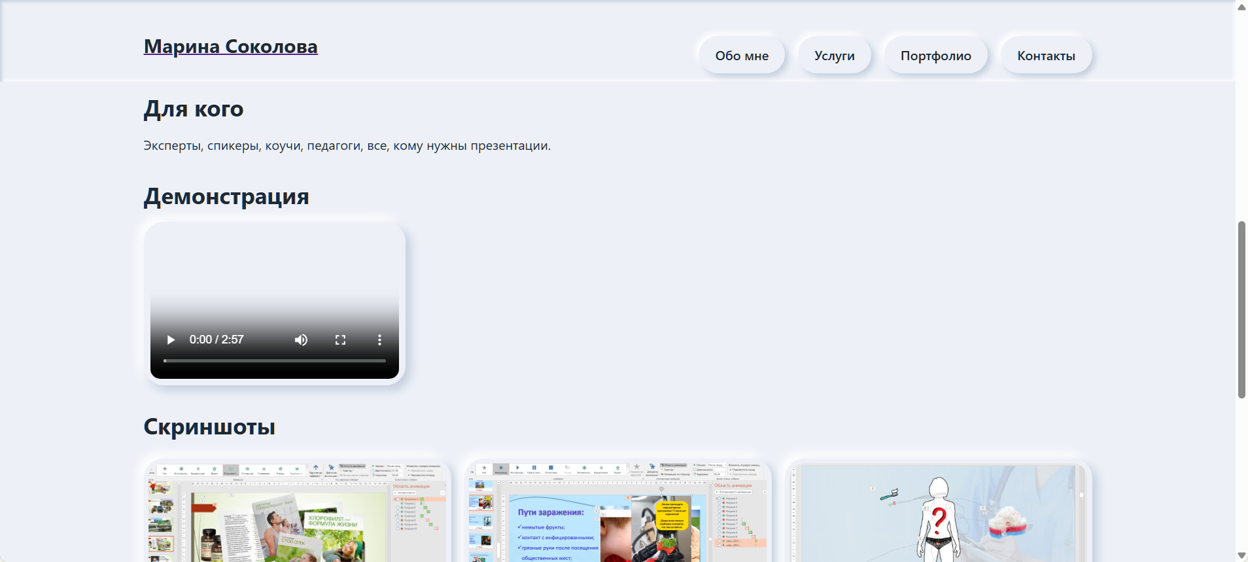The height and width of the screenshot is (562, 1248).
Task: Click the video time display 0:00 / 2:57
Action: 217,340
